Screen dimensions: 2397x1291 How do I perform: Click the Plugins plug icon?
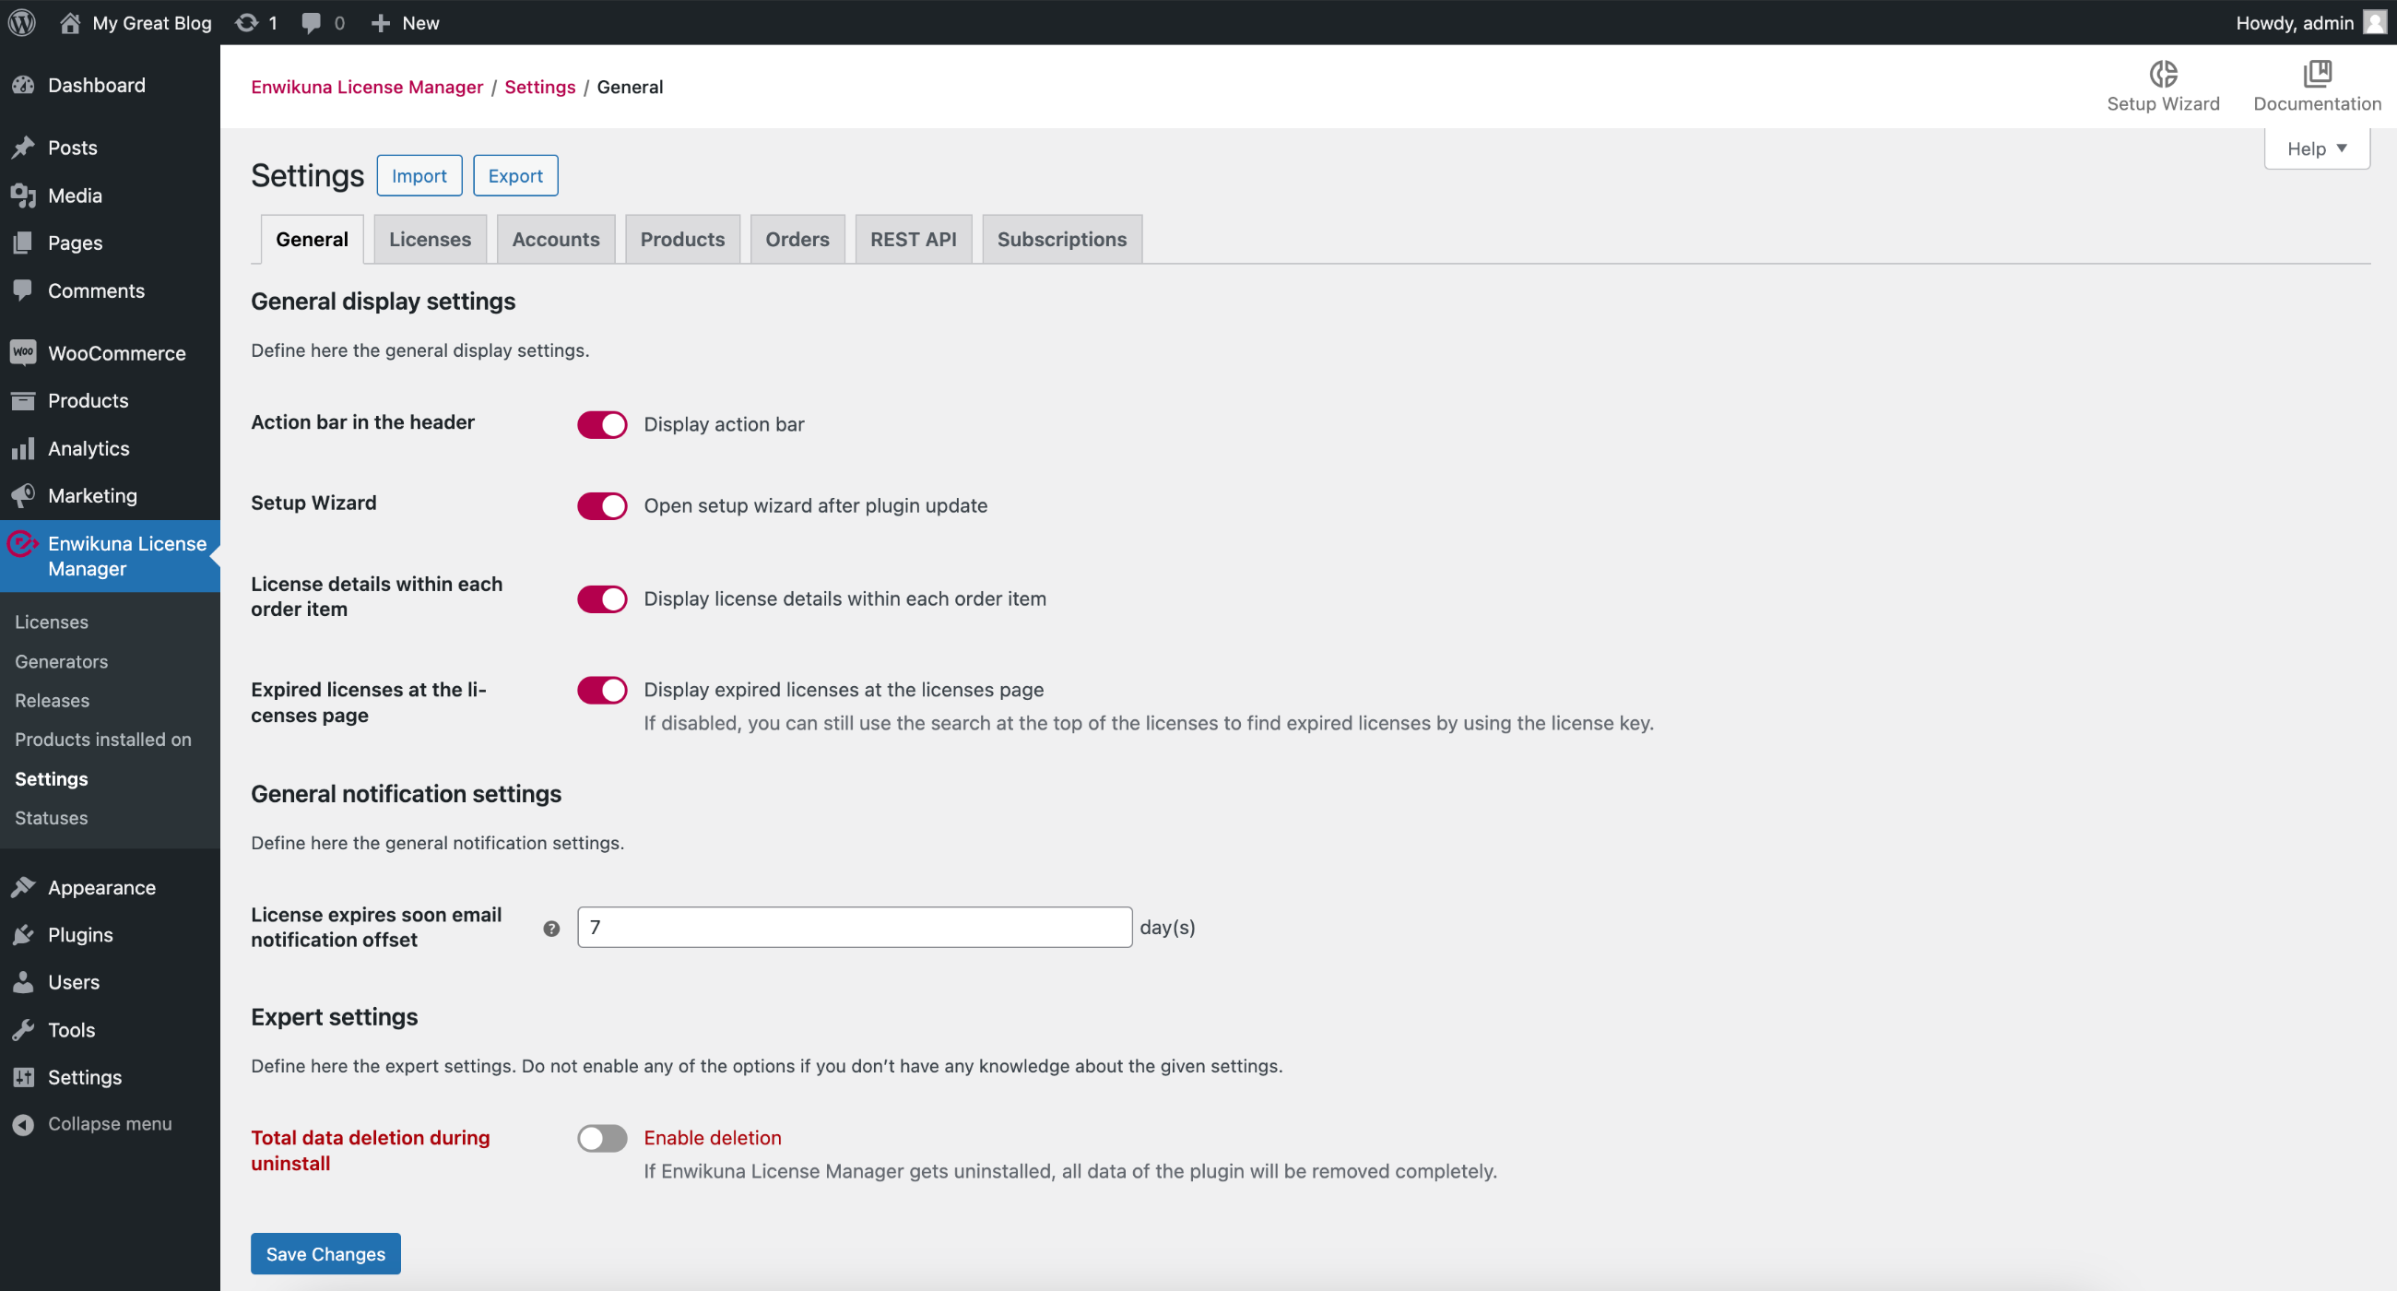pos(23,934)
